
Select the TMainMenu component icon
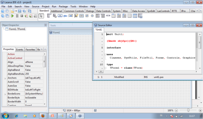coord(49,16)
